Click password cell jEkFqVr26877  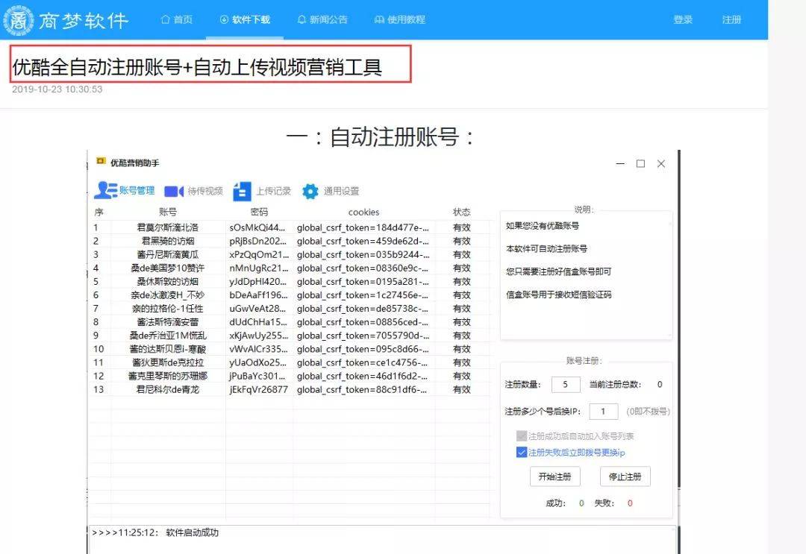click(258, 389)
